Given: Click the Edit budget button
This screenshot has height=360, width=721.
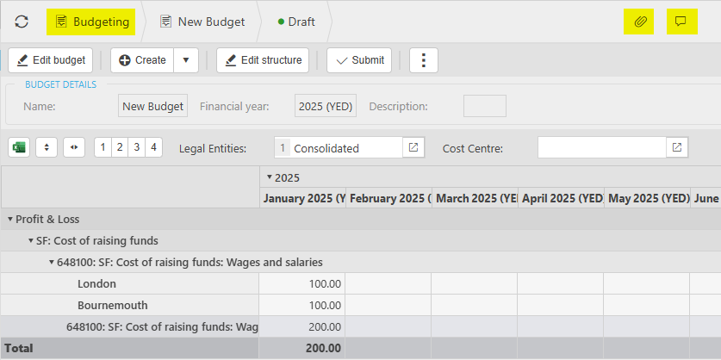Looking at the screenshot, I should click(51, 60).
